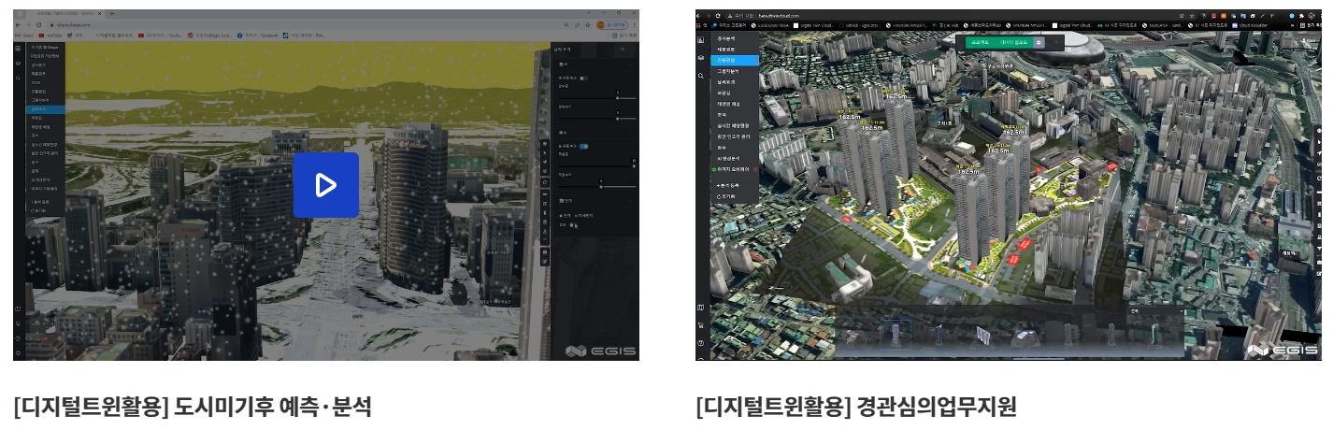Viewport: 1333px width, 430px height.
Task: Click the bookmark star in the snowy scene browser
Action: click(585, 24)
